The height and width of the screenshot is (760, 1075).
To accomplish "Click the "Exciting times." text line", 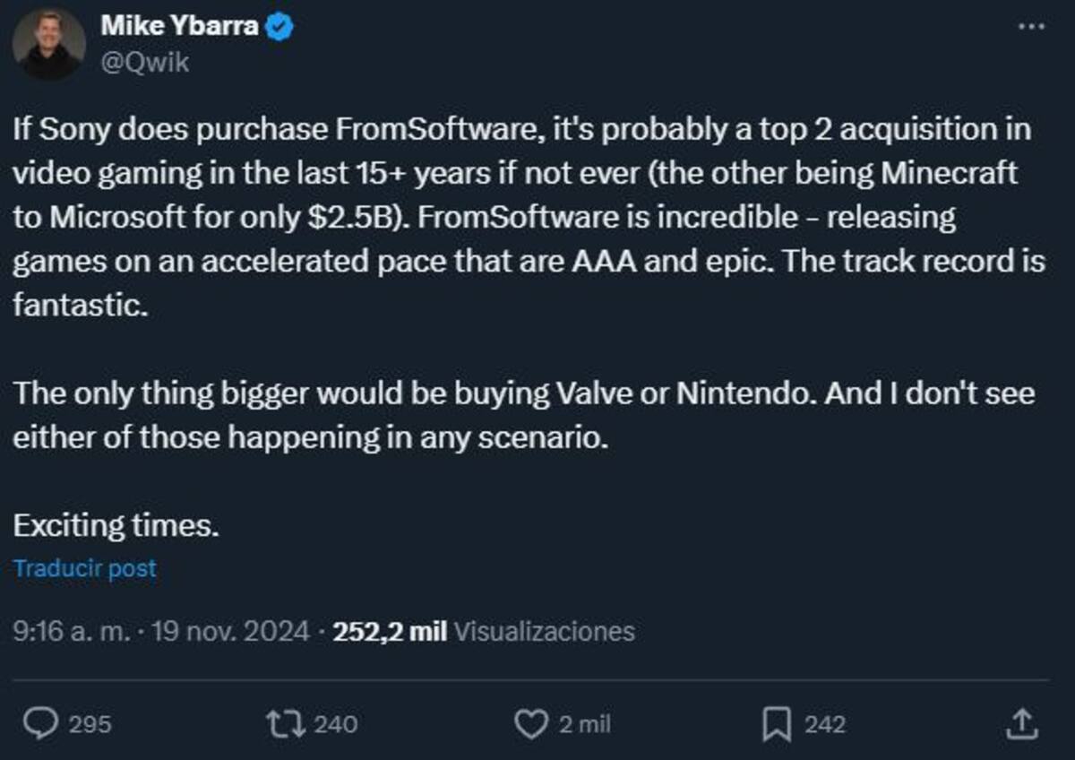I will 116,526.
